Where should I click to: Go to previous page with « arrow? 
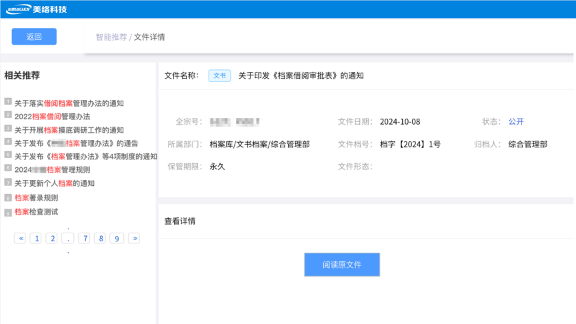(20, 238)
